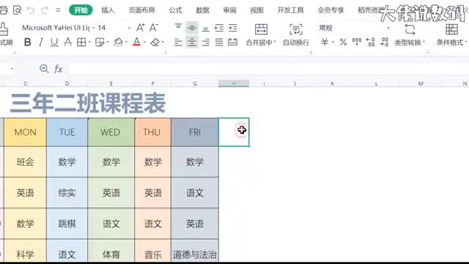Click the fx insert function icon

59,69
